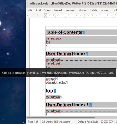The width and height of the screenshot is (117, 124).
Task: Click the indent hourglass marker on ruler
Action: (46, 16)
